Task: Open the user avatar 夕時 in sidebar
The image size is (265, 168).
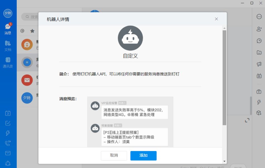Action: (x=8, y=13)
